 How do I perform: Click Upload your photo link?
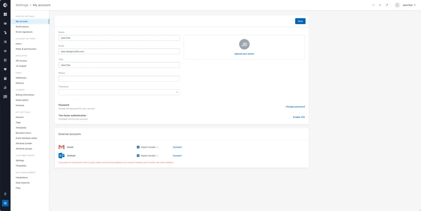click(x=244, y=54)
